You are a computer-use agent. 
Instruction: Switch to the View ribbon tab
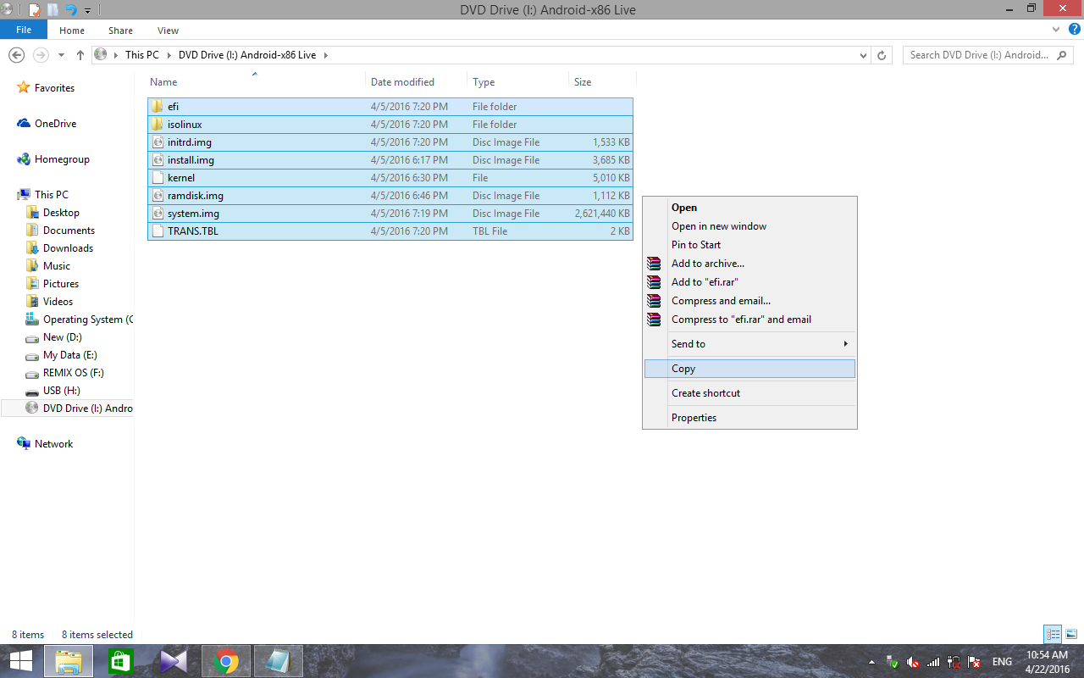168,31
